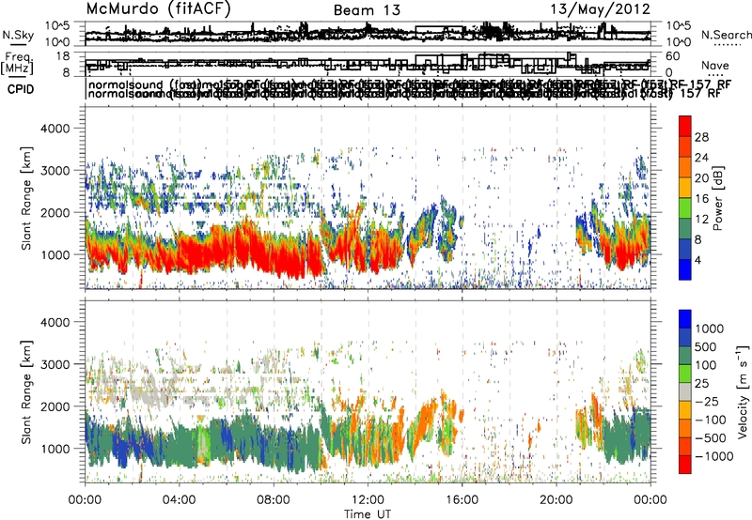
Task: Click the "2000" tick of the velocity panel
Action: point(55,406)
